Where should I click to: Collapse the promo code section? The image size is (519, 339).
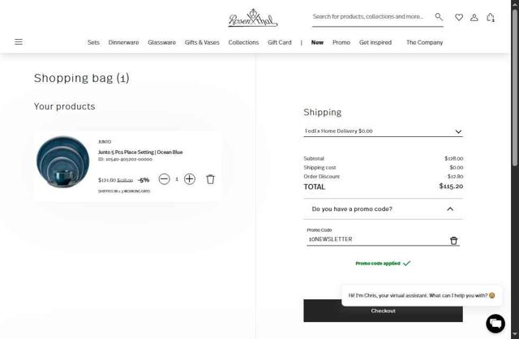click(450, 209)
